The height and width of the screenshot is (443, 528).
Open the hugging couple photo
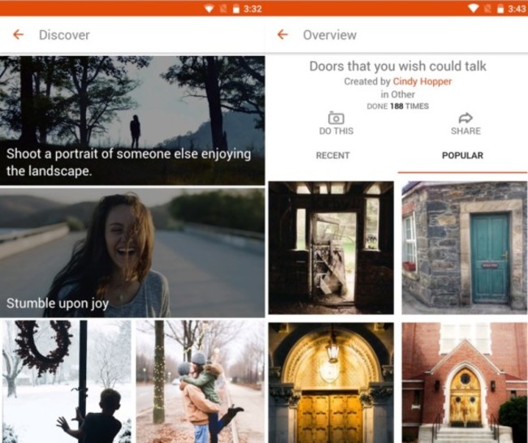(200, 381)
